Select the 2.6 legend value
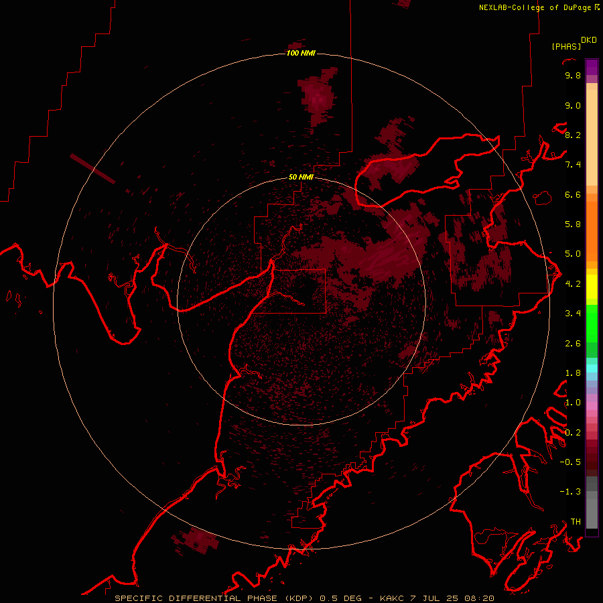Image resolution: width=603 pixels, height=603 pixels. pyautogui.click(x=573, y=344)
